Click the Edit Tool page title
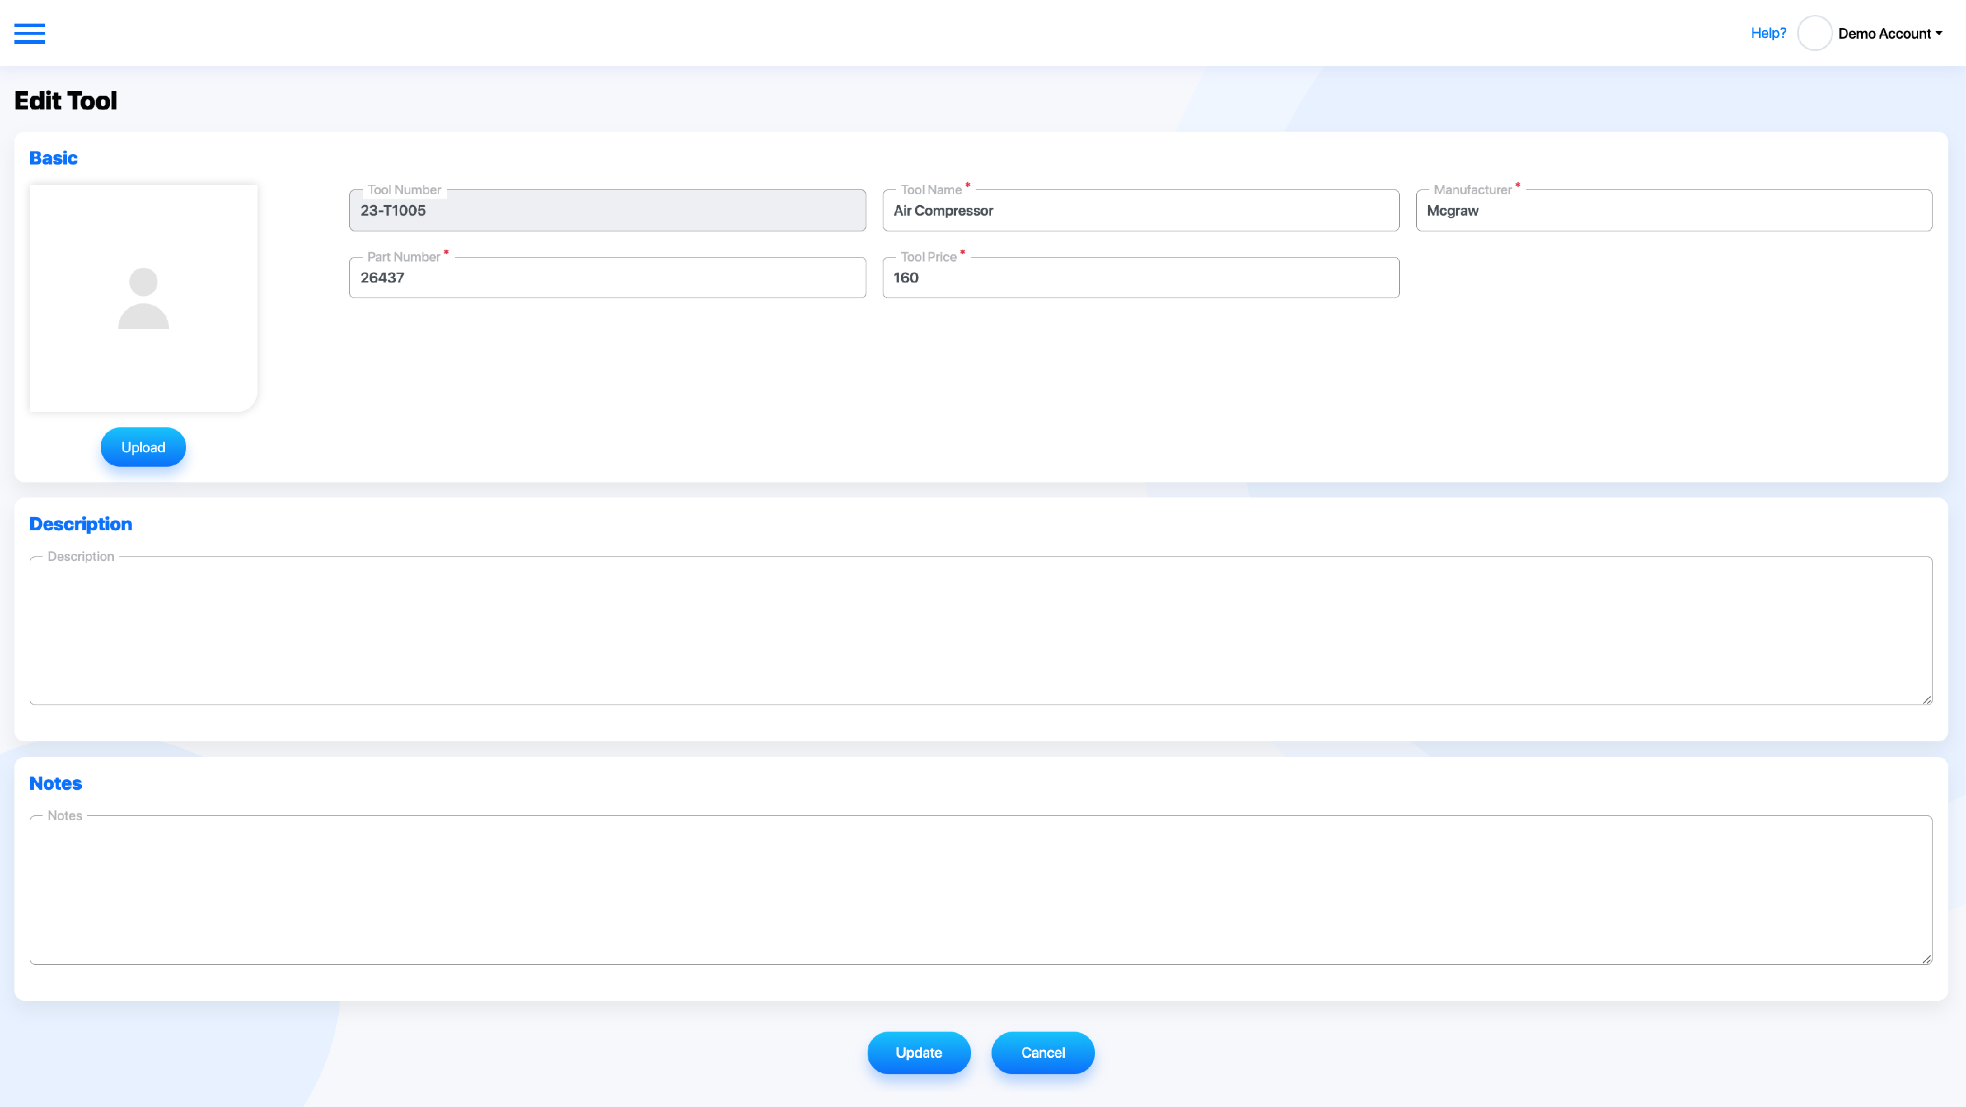The width and height of the screenshot is (1966, 1107). coord(66,101)
